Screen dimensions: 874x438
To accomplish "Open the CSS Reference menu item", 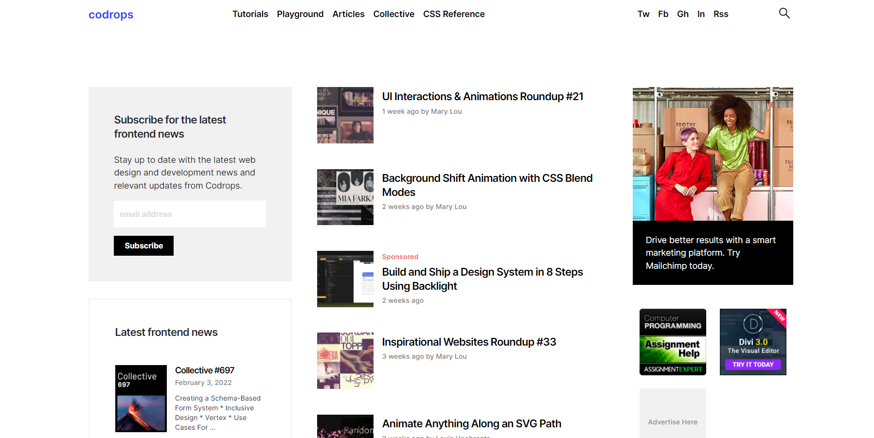I will point(454,14).
